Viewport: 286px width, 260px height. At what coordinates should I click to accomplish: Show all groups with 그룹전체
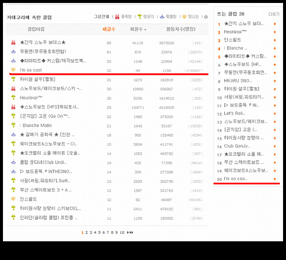[x=102, y=17]
